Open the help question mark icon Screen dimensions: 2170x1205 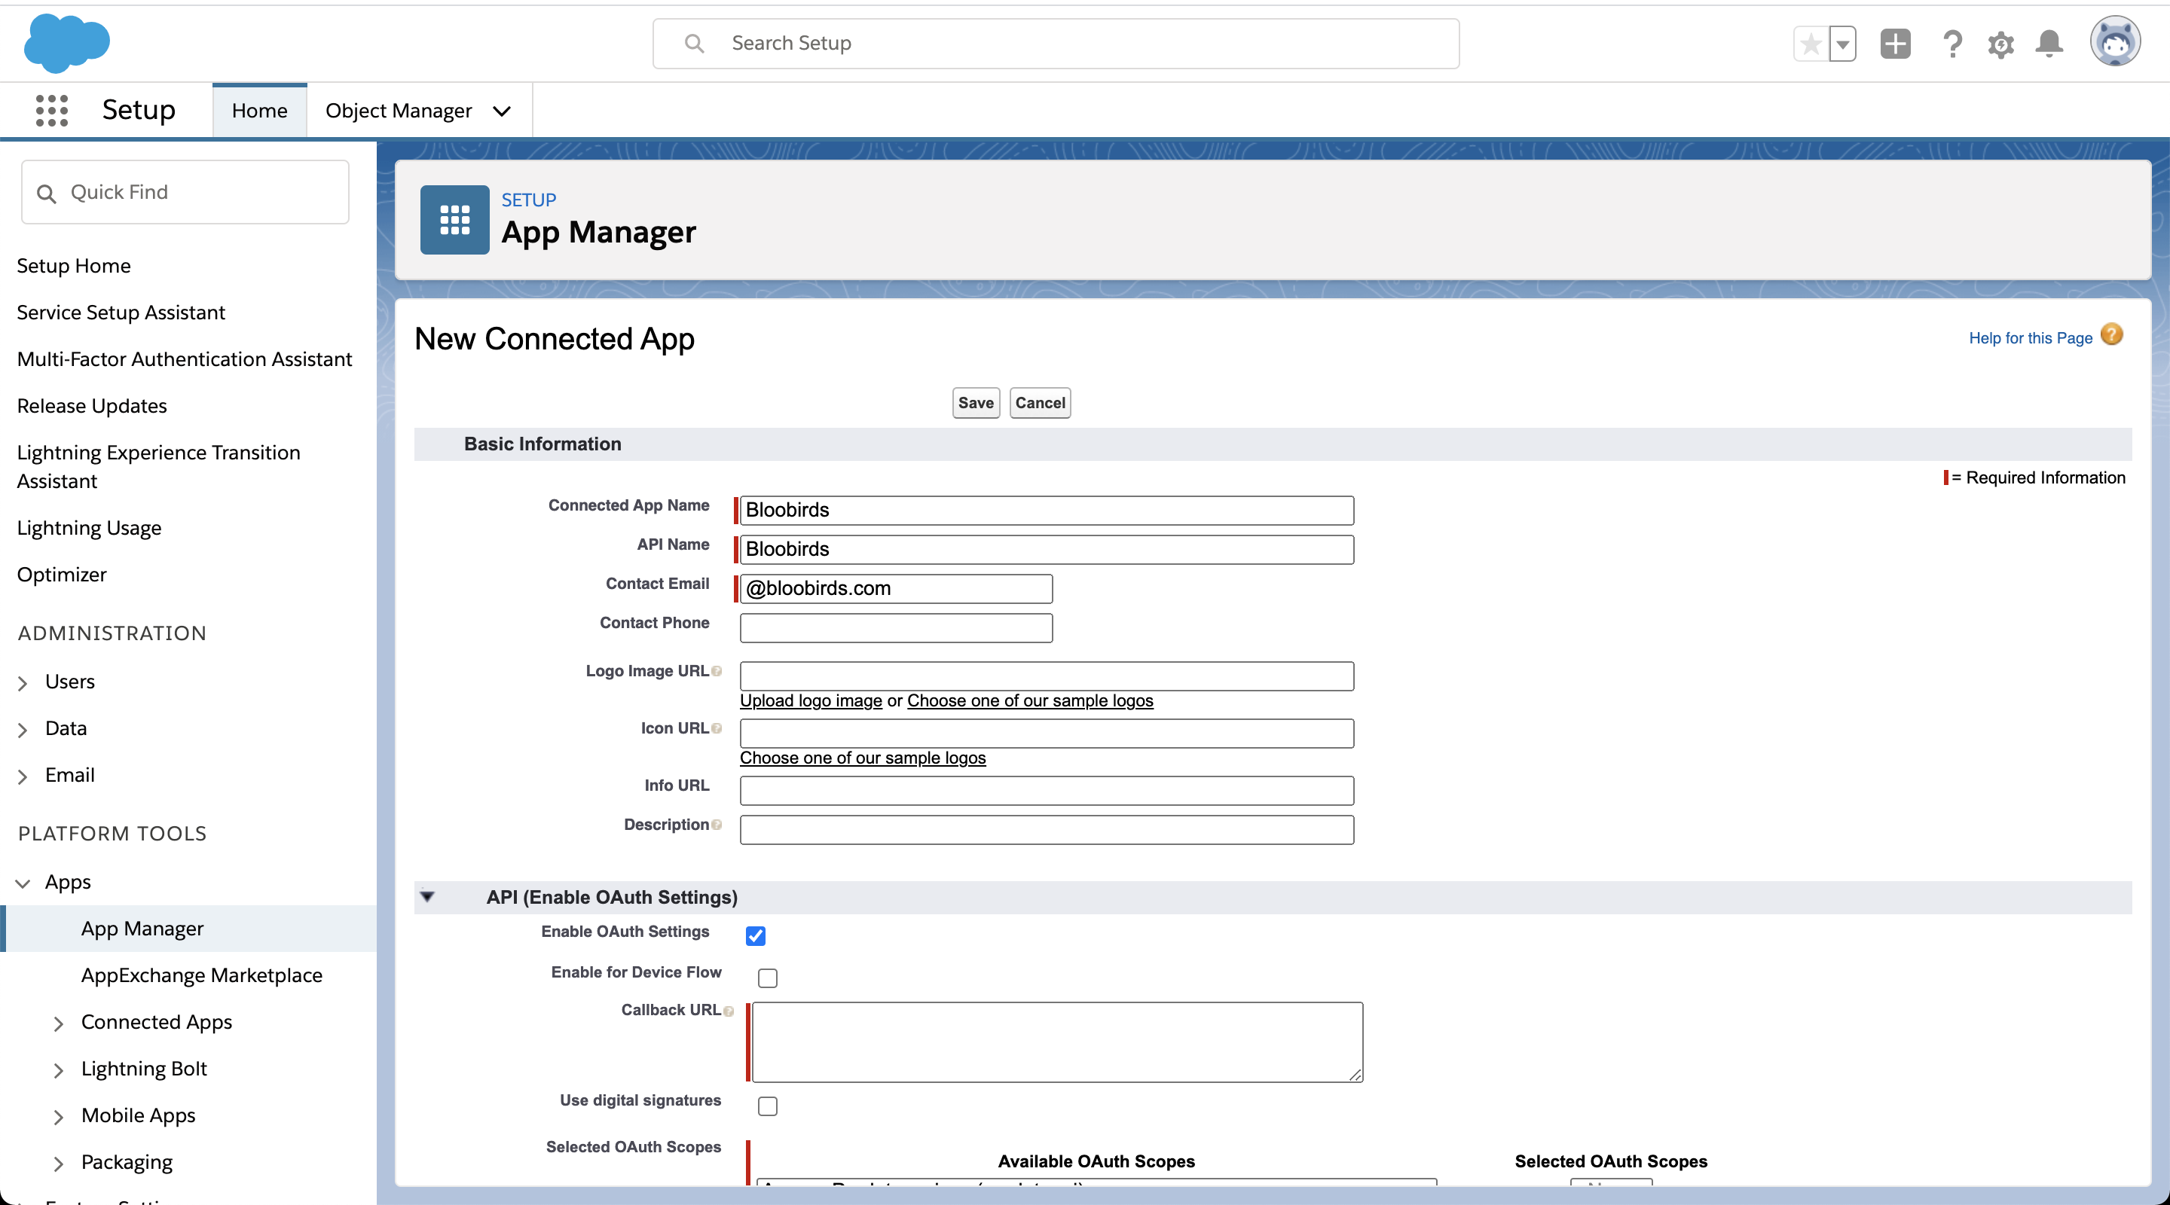[1953, 44]
